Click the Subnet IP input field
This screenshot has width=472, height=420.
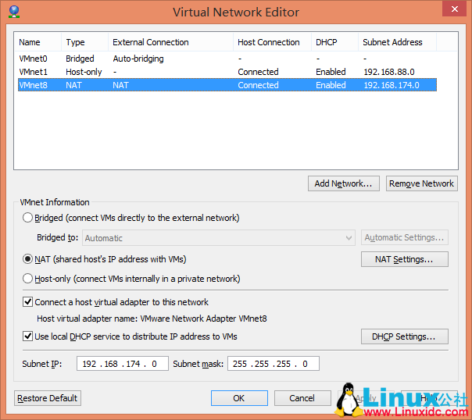click(x=121, y=364)
